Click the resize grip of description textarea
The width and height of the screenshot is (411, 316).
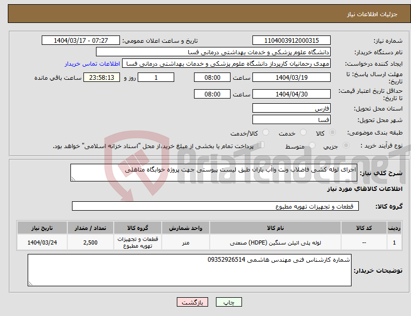(x=73, y=179)
